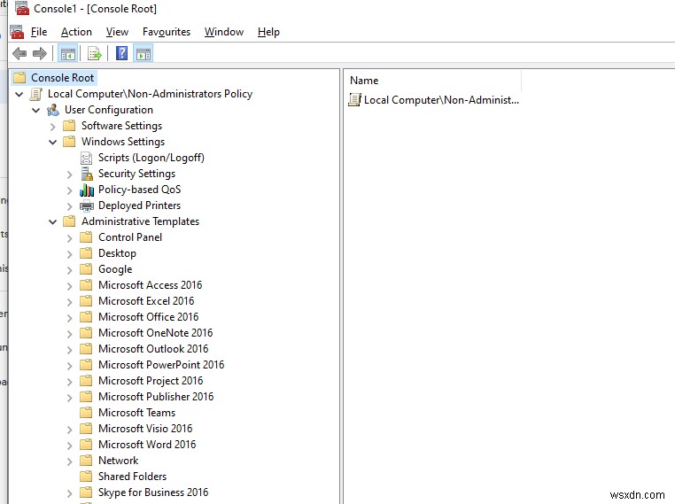Click the Non-Administrators Policy scroll icon in tree
The width and height of the screenshot is (675, 504).
tap(36, 94)
